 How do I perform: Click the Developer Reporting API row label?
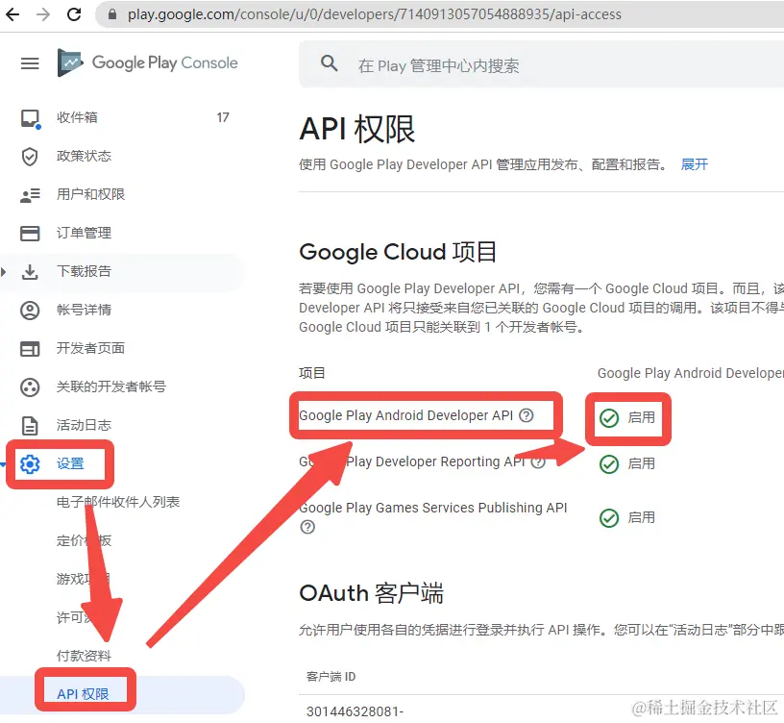point(412,461)
